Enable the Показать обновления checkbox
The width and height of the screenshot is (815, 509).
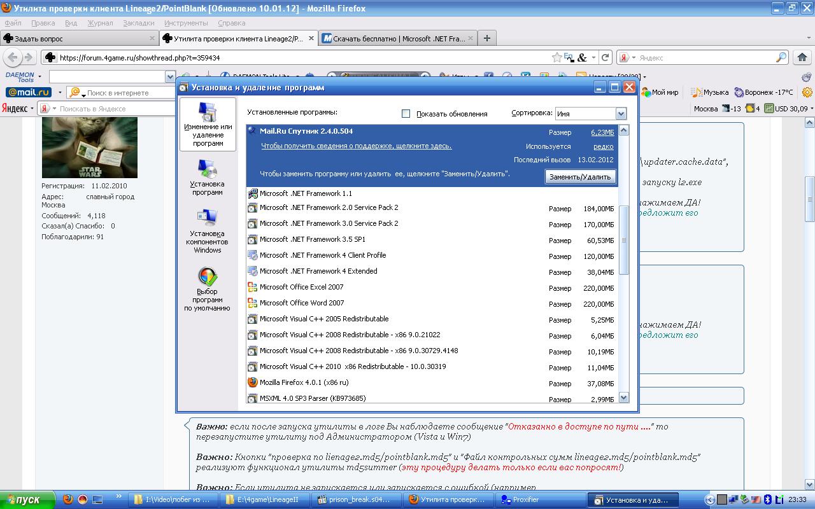click(x=406, y=114)
